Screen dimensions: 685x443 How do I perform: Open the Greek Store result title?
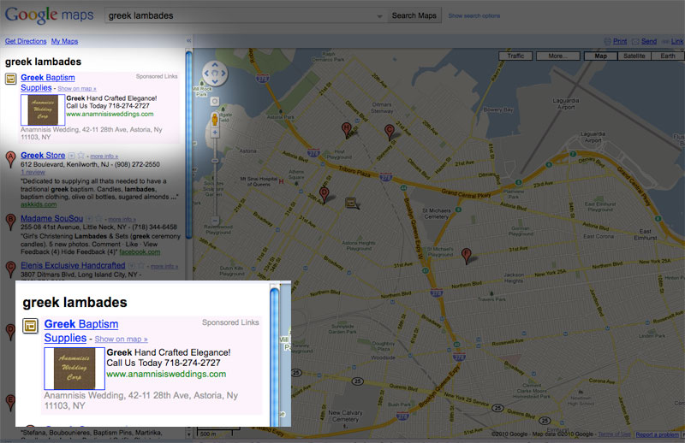click(x=43, y=156)
